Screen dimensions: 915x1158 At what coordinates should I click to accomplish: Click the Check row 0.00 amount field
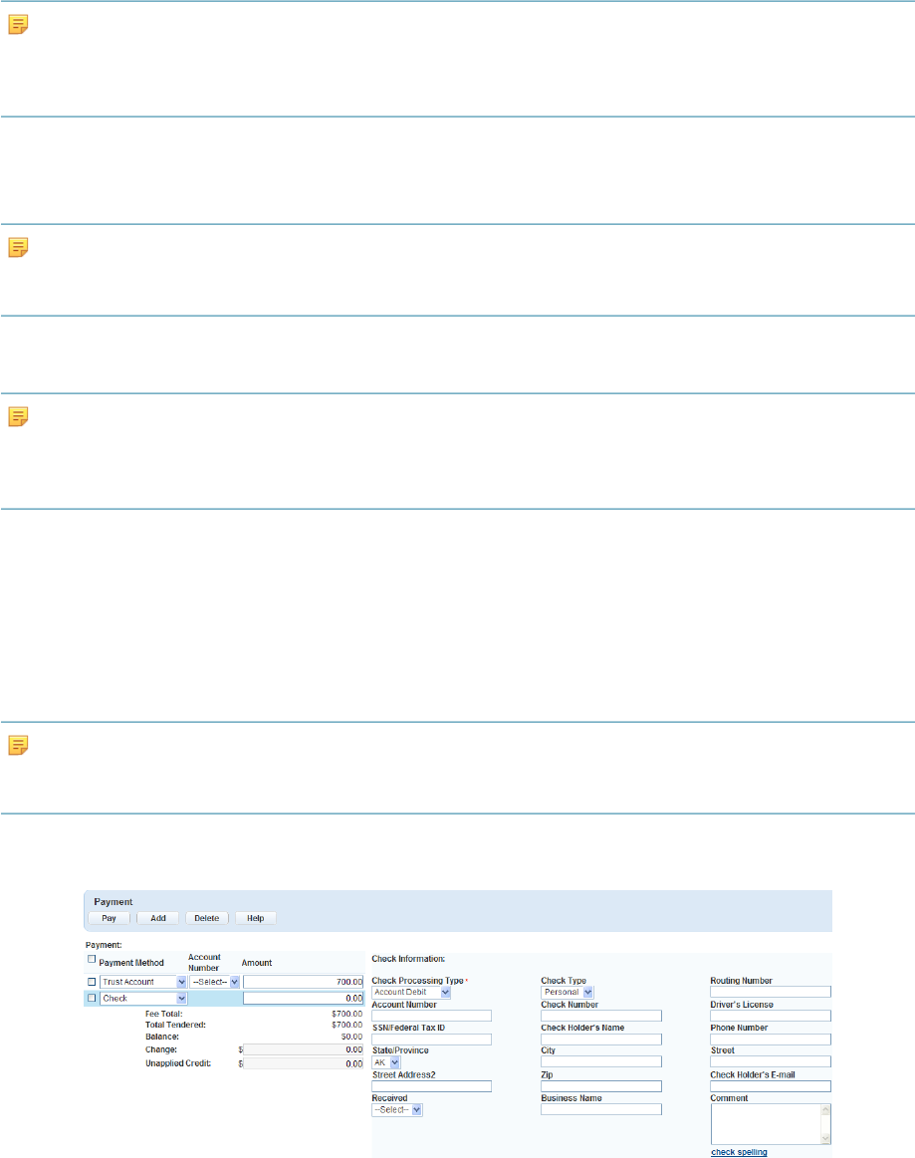(x=303, y=998)
